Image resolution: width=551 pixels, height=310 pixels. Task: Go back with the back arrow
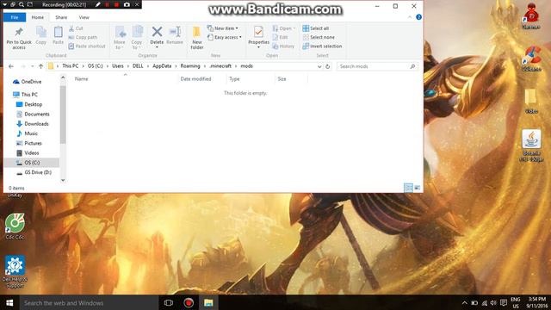pos(11,66)
